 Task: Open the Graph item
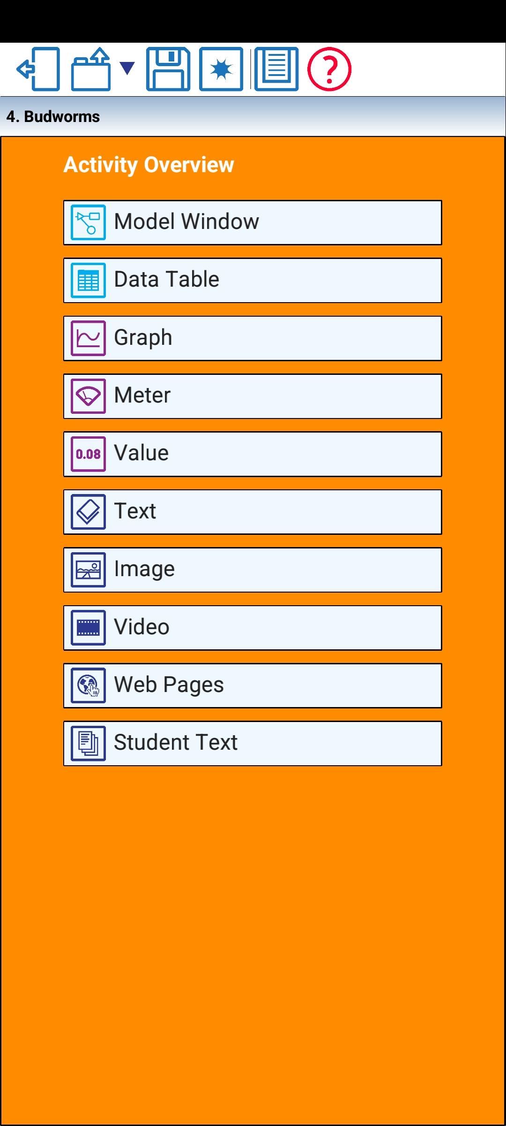pyautogui.click(x=253, y=338)
